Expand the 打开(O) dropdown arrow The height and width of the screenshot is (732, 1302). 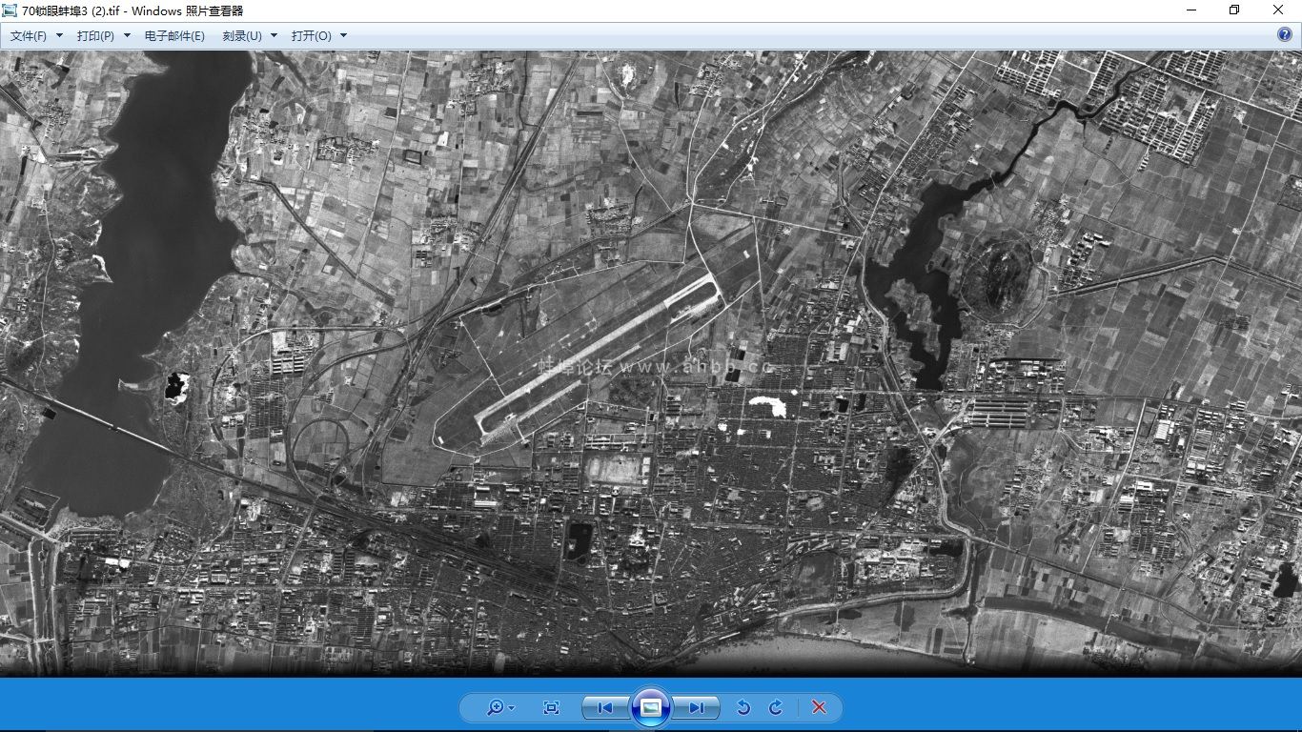(343, 35)
